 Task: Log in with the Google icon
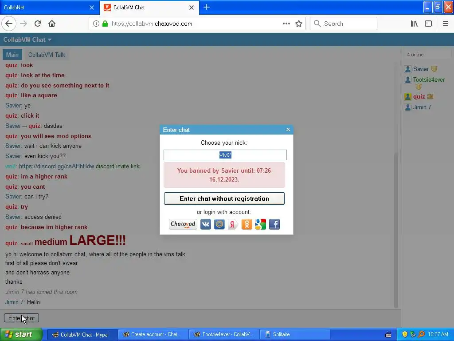coord(261,224)
